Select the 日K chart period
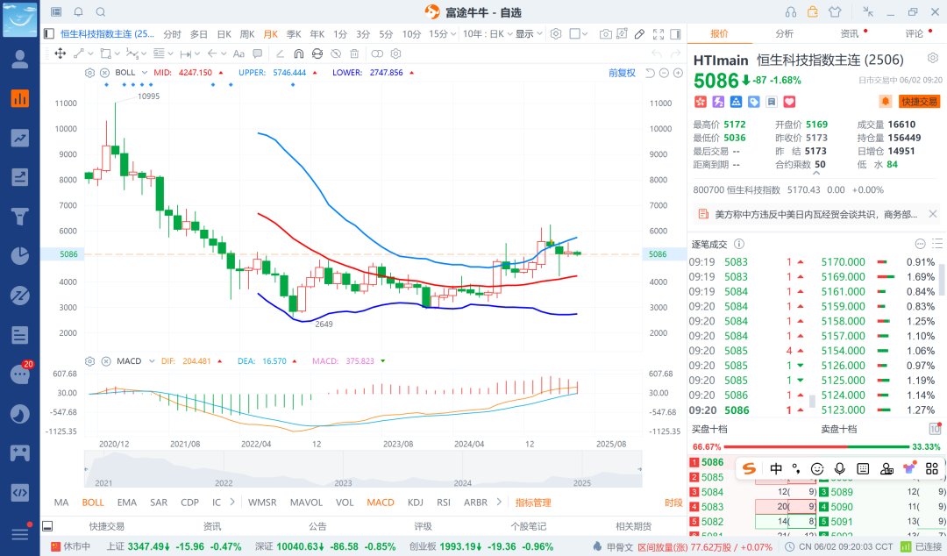Screen dimensions: 947x556 (x=224, y=34)
